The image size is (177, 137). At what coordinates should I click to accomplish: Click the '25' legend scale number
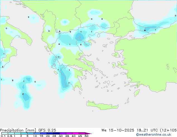point(54,136)
